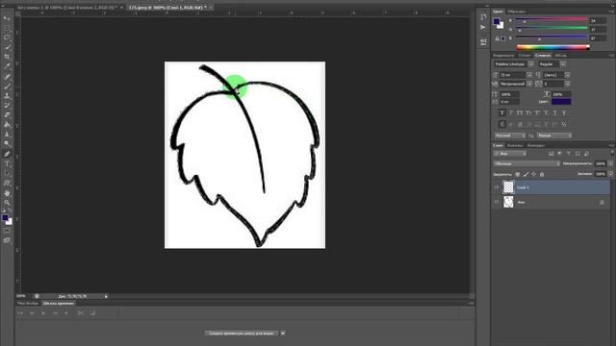This screenshot has width=616, height=346.
Task: Click the red channel slider
Action: click(552, 19)
